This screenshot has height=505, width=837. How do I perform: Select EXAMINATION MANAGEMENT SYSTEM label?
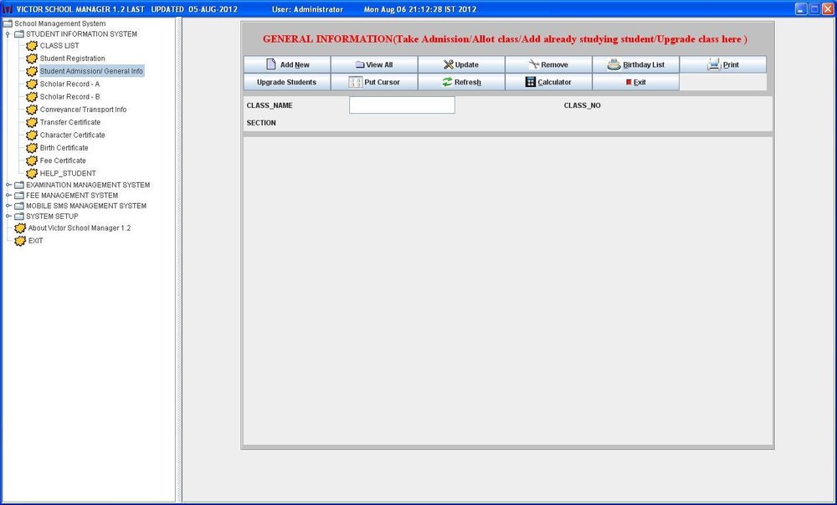click(x=88, y=185)
